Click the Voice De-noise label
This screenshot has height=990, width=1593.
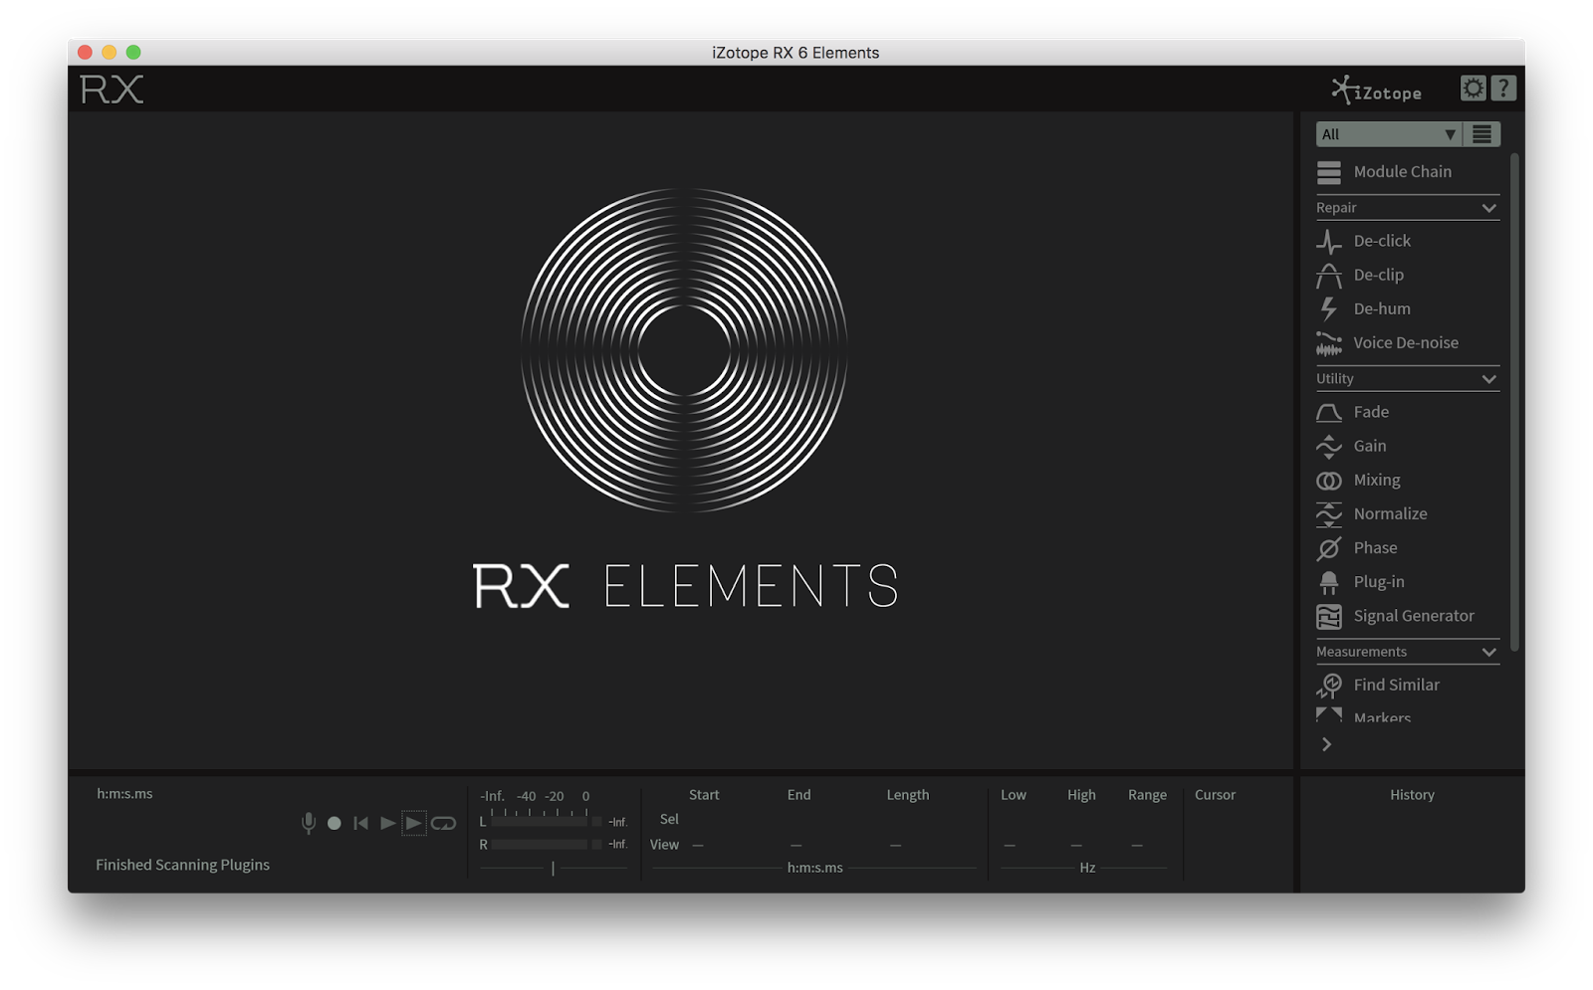click(x=1406, y=342)
